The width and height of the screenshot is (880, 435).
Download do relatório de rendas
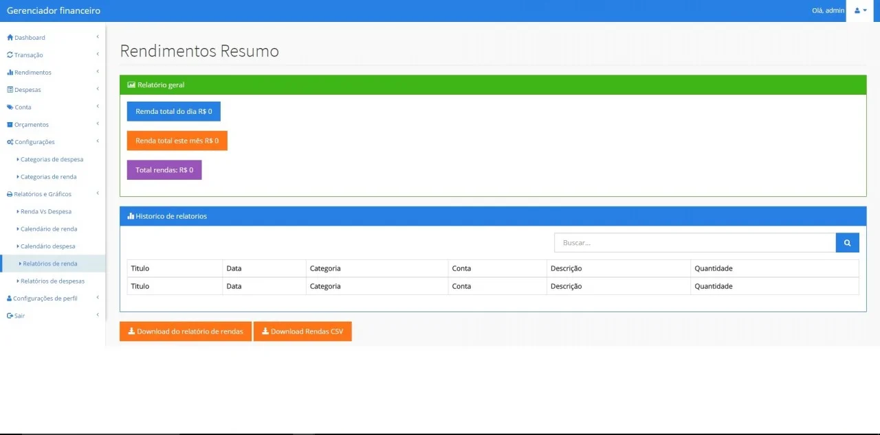click(x=186, y=331)
